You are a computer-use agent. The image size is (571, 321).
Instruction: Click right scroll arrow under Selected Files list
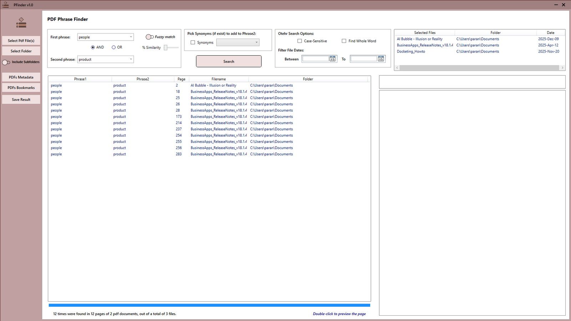562,67
